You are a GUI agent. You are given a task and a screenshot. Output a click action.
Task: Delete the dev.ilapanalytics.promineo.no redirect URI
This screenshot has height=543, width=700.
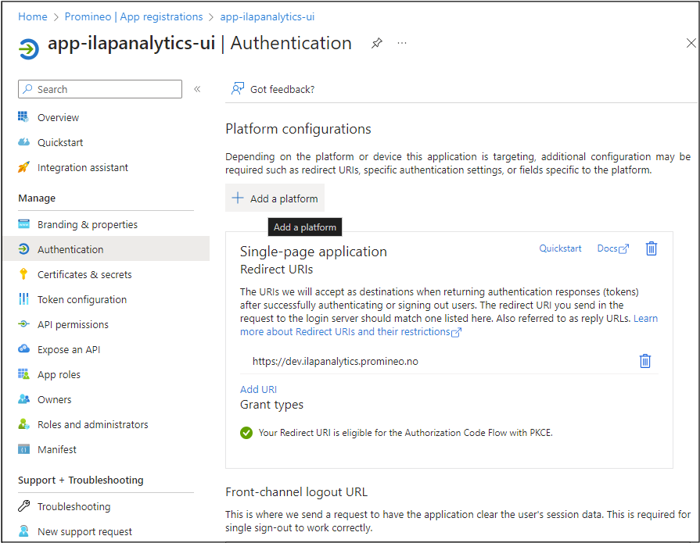[644, 361]
